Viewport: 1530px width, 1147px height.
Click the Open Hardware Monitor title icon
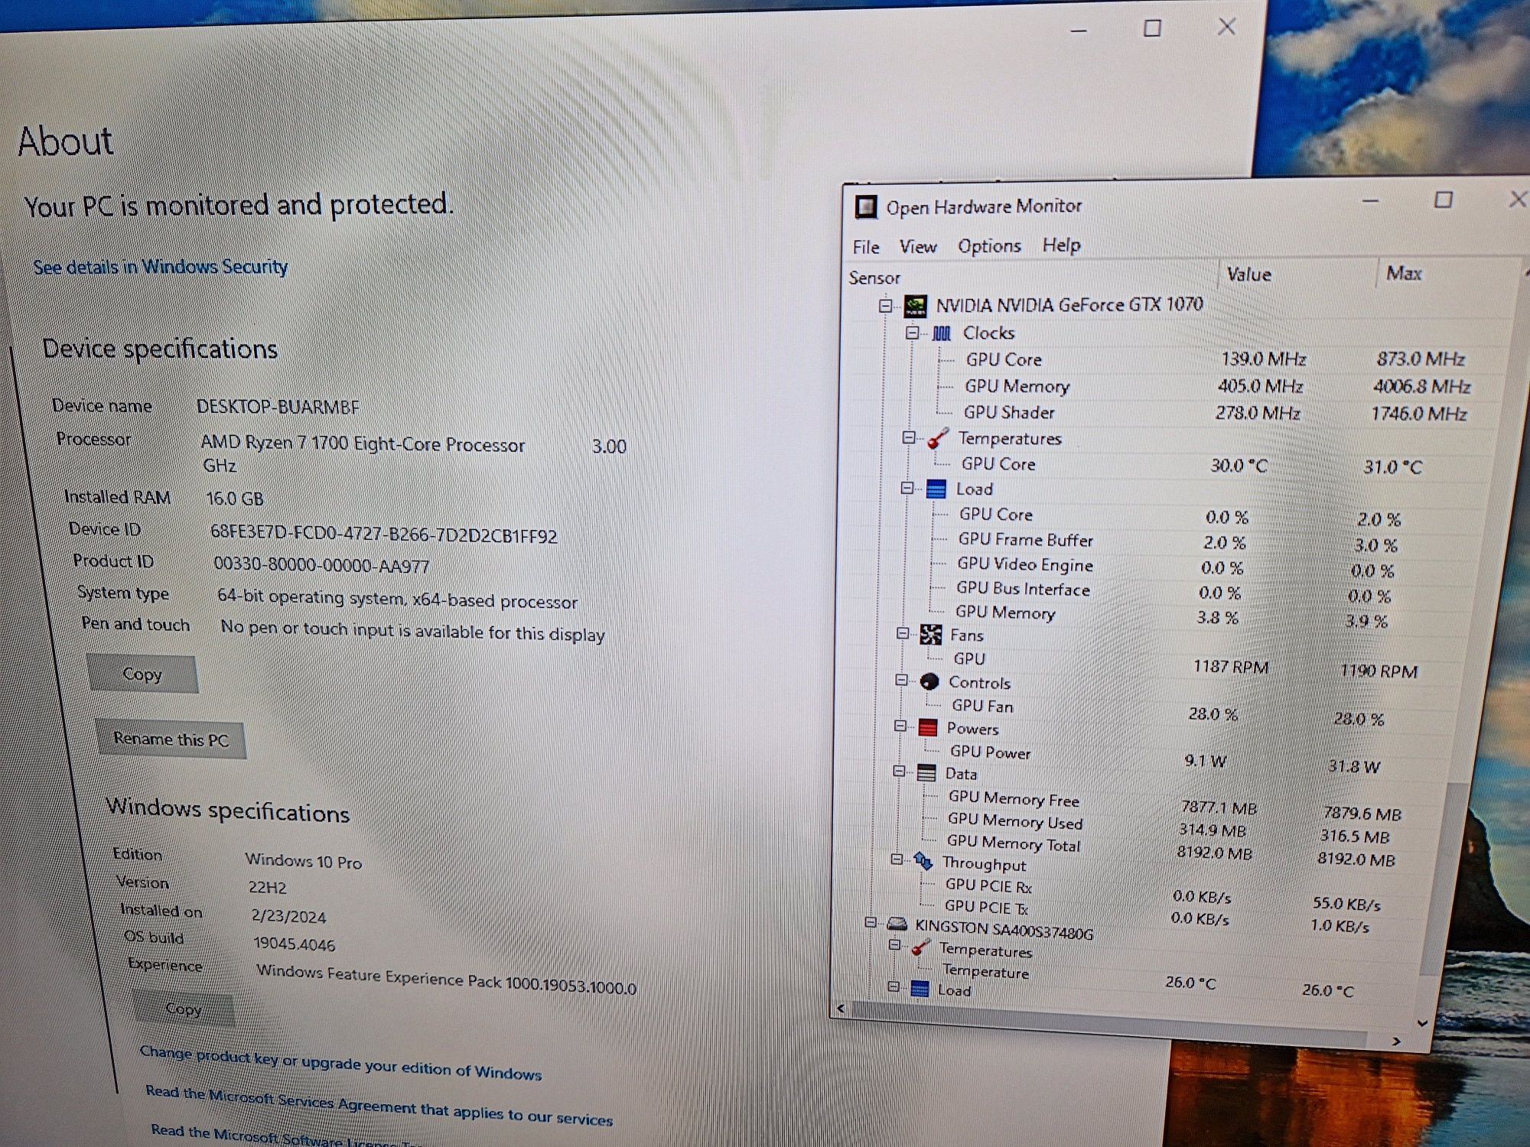click(x=866, y=206)
